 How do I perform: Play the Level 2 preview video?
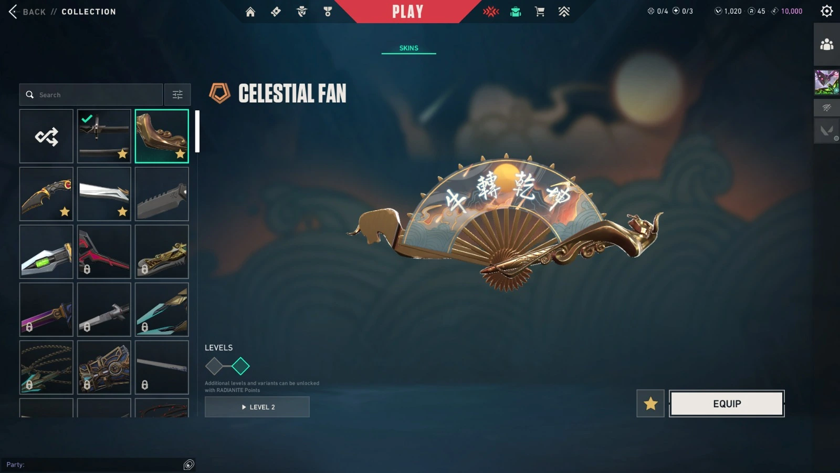pyautogui.click(x=257, y=407)
